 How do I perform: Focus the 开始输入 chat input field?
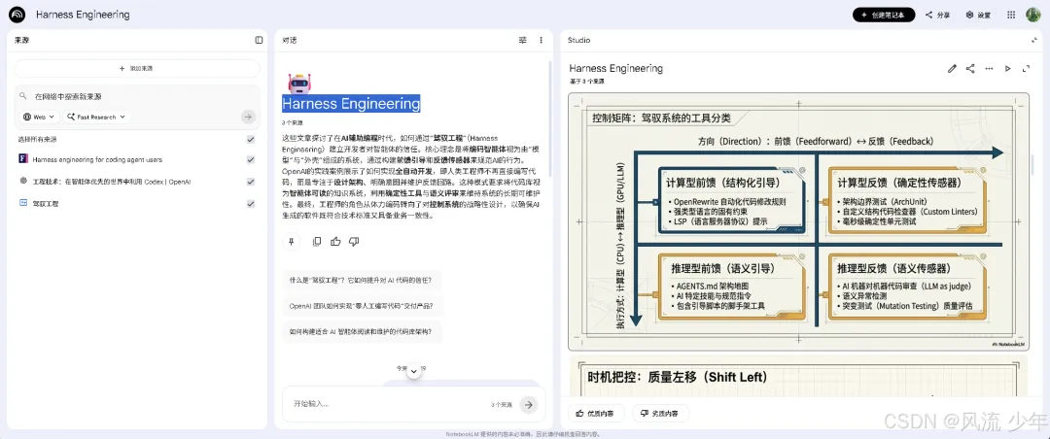pyautogui.click(x=388, y=404)
